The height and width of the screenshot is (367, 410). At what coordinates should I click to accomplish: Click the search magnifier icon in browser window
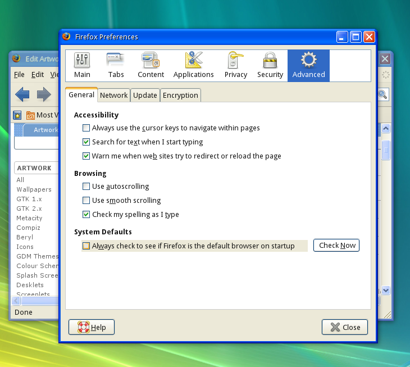(x=383, y=94)
